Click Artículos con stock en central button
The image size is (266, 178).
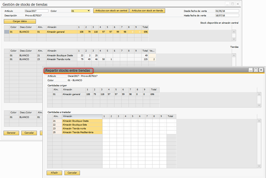click(111, 11)
